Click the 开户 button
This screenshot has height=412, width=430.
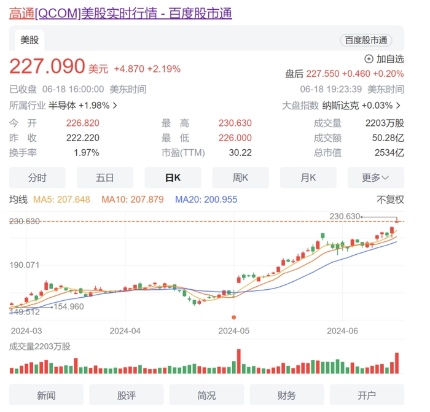[367, 395]
